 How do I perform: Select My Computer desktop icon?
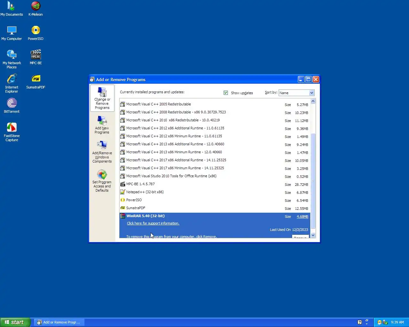coord(12,33)
